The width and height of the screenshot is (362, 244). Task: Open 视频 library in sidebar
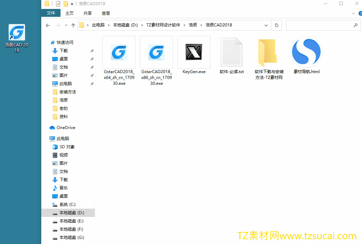[x=60, y=155]
